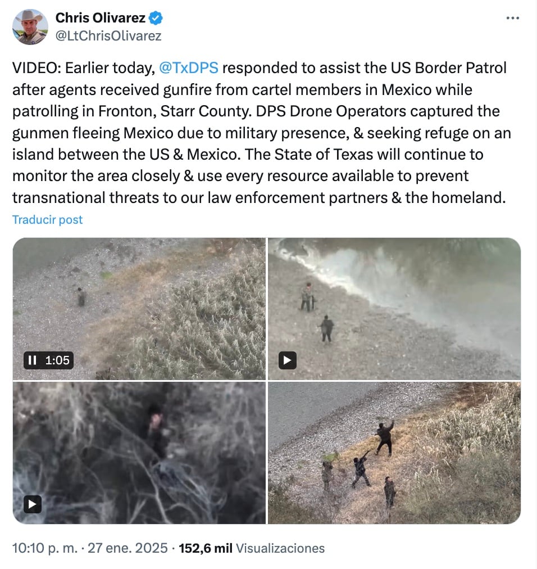The height and width of the screenshot is (569, 537).
Task: Click the 10:10 p. m. timestamp
Action: 45,548
